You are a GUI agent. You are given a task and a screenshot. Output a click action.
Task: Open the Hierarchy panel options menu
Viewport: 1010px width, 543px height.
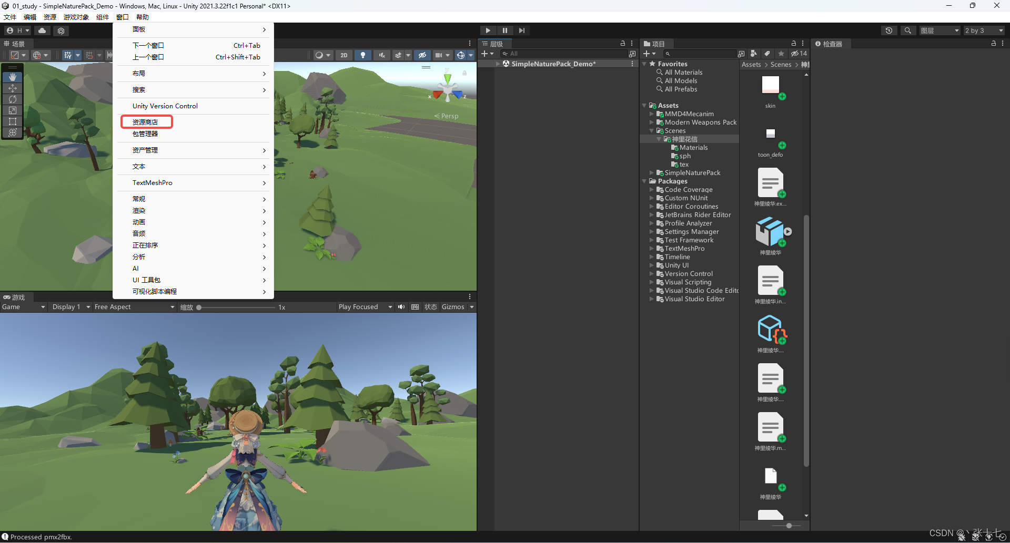(632, 44)
